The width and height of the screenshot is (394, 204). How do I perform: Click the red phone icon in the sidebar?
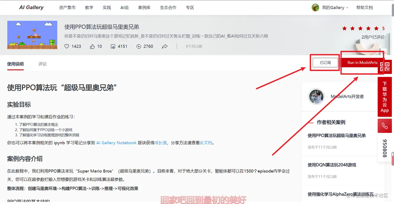coord(385,126)
